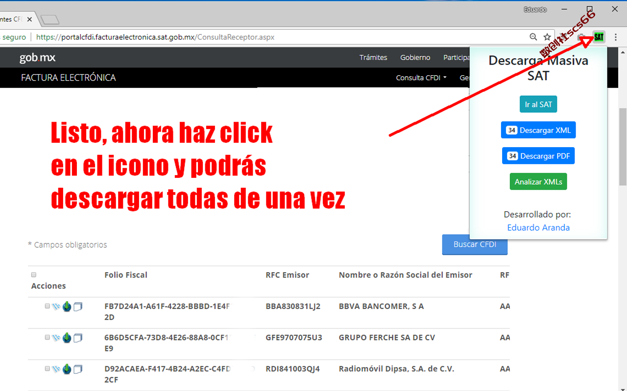The image size is (627, 391).
Task: Click the Acciones column header
Action: click(48, 286)
